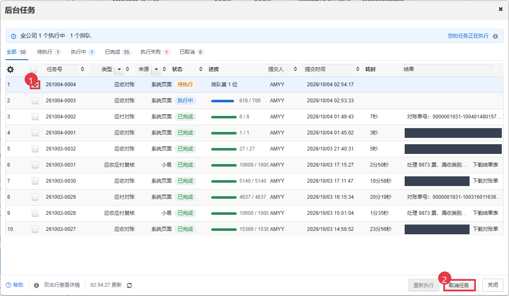
Task: Click 应收应付复核 type in row 261003-0031
Action: [x=120, y=165]
